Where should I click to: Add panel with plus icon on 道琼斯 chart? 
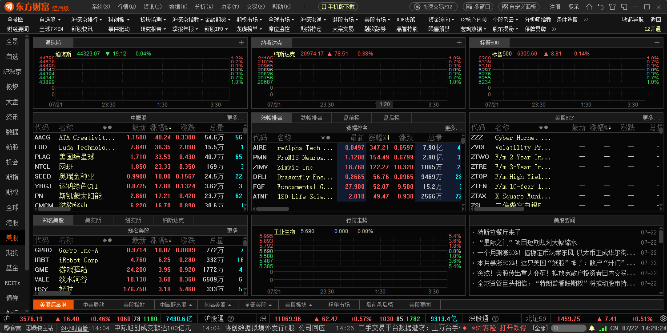241,43
